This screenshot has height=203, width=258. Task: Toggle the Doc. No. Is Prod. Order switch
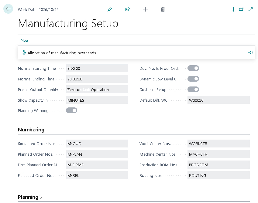pos(193,68)
